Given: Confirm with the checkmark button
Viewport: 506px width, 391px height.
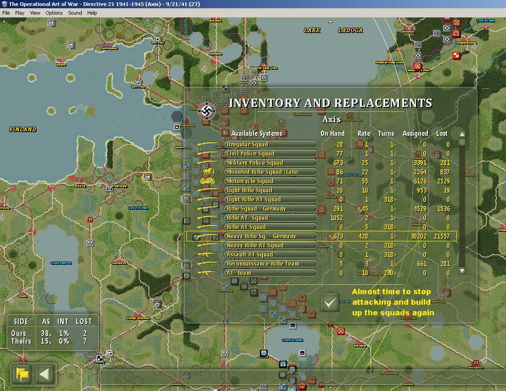Looking at the screenshot, I should [x=330, y=302].
